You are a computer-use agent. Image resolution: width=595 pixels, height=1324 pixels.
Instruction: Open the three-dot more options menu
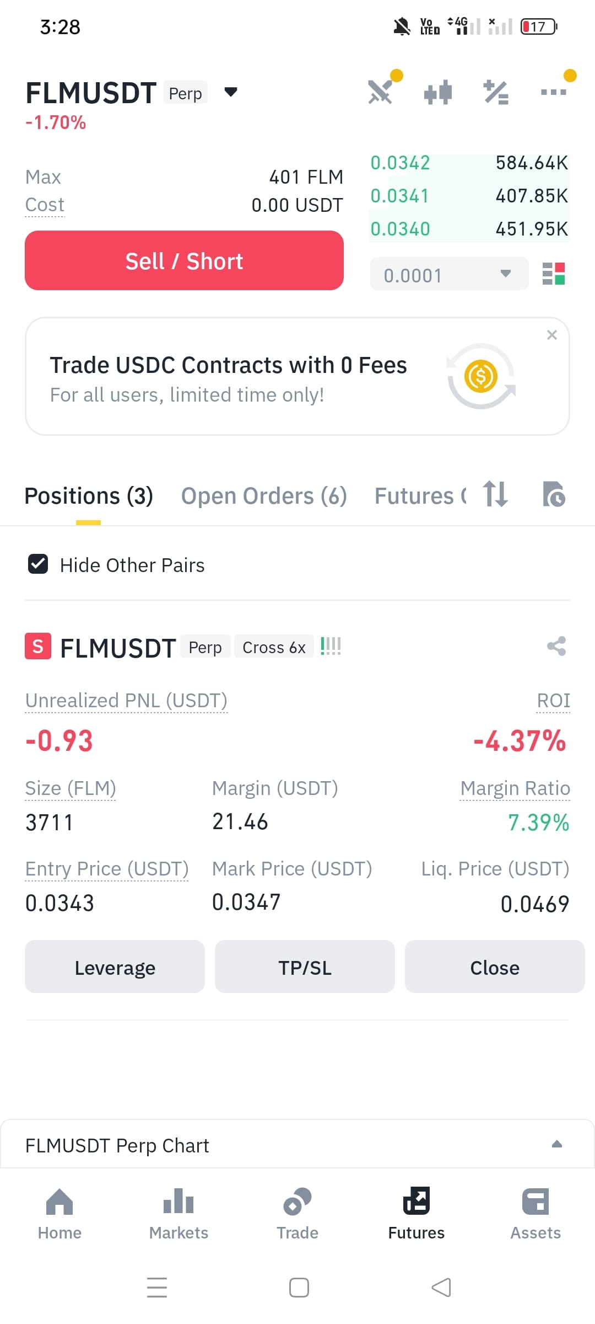point(554,92)
